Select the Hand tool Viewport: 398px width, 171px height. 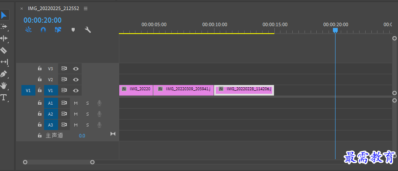coord(3,86)
